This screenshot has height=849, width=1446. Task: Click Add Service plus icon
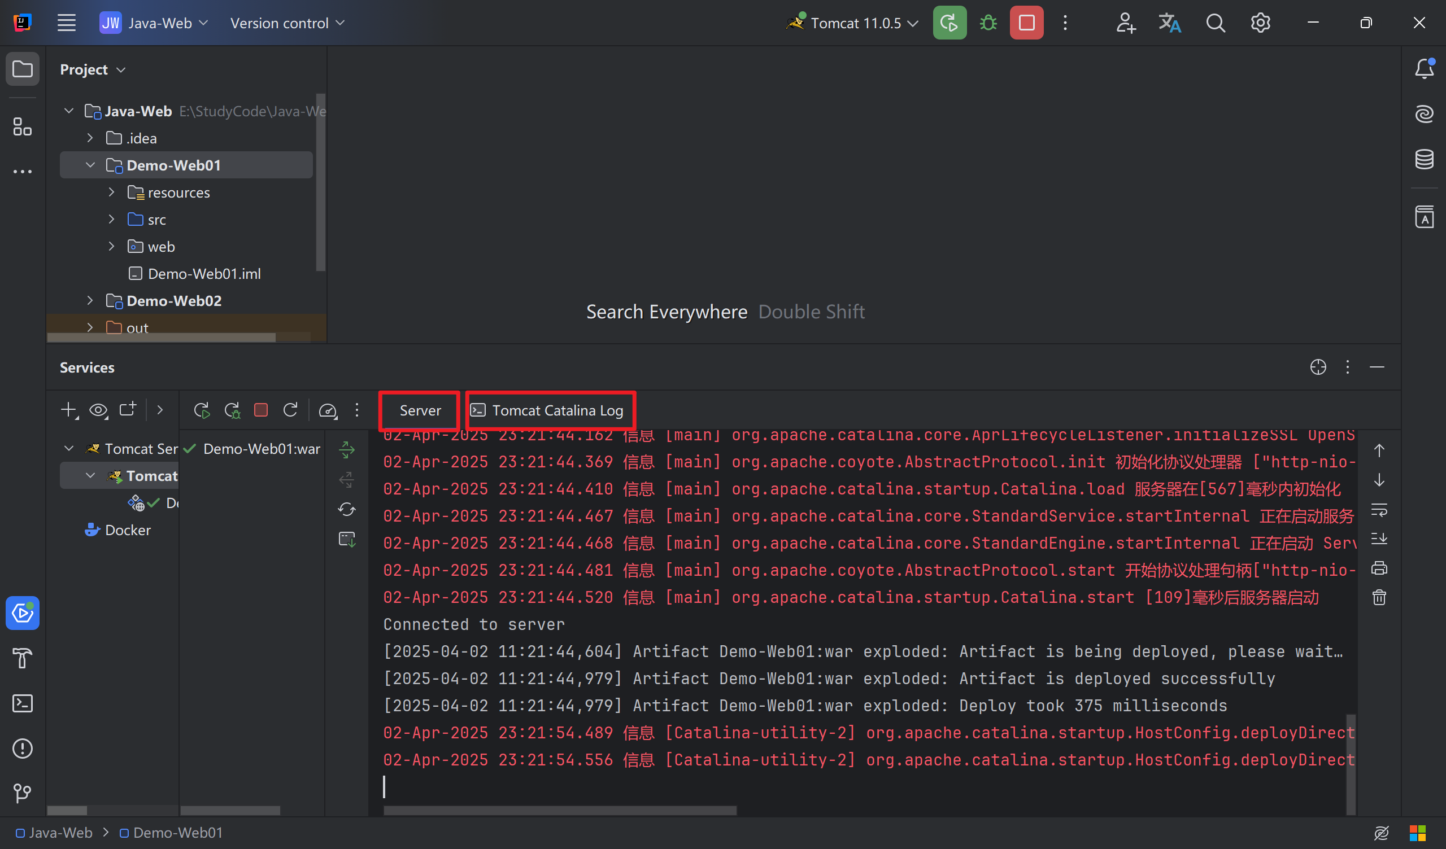[x=69, y=410]
